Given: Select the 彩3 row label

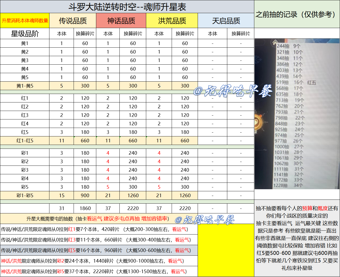Looking at the screenshot, I should tap(25, 170).
